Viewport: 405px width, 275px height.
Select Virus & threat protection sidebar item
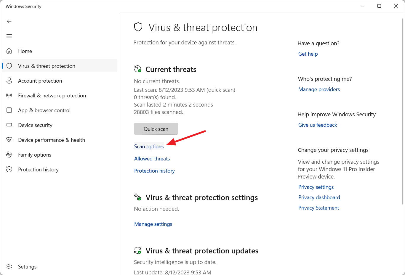pos(60,66)
